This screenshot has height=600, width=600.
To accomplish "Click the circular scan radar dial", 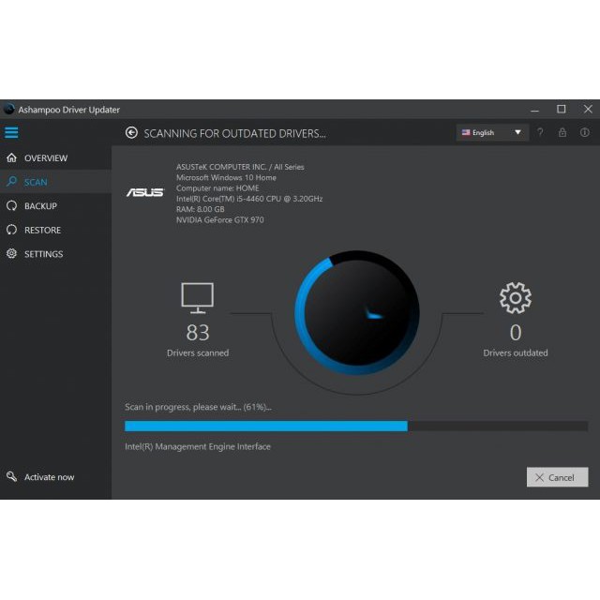I will (x=356, y=312).
